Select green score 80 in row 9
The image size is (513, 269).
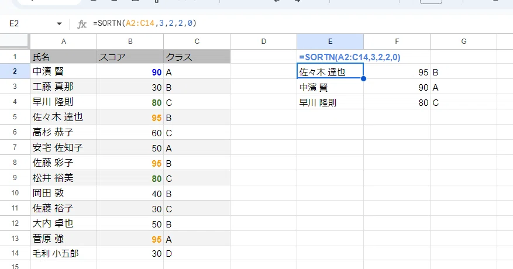pos(130,178)
